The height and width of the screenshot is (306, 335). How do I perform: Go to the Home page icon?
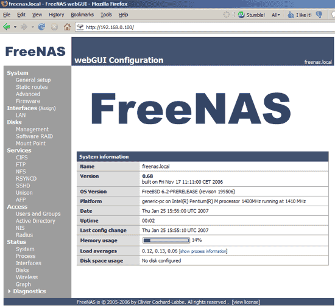pos(67,27)
